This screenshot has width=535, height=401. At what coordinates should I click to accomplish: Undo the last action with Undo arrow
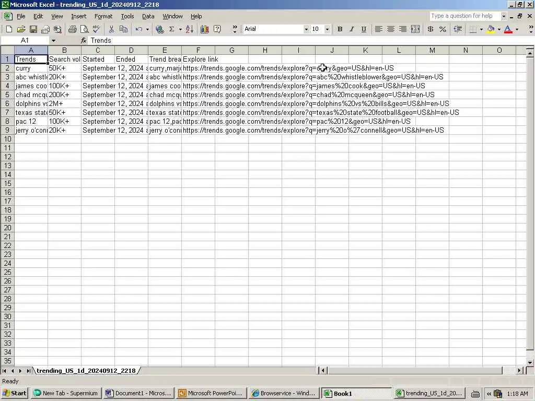138,29
